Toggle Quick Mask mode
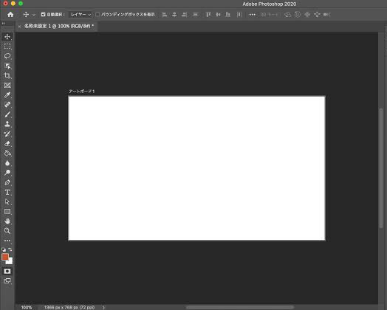Screen dimensions: 387x310 7,272
